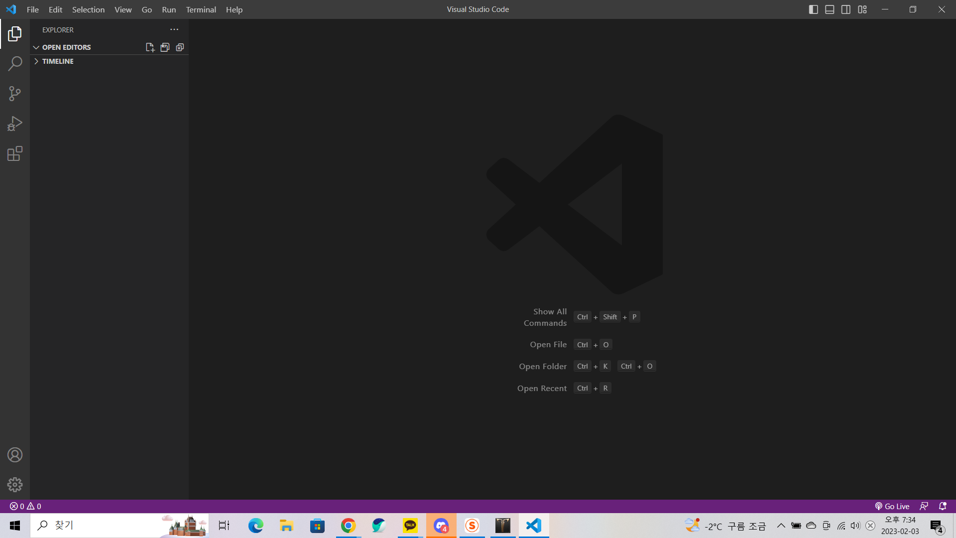Image resolution: width=956 pixels, height=538 pixels.
Task: Click the Windows Start button
Action: pyautogui.click(x=15, y=526)
